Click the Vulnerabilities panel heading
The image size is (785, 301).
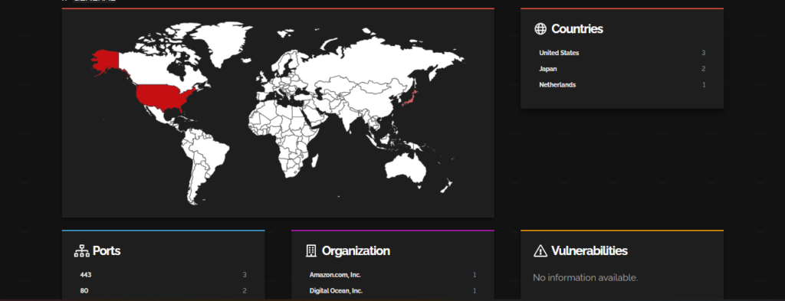pos(590,251)
